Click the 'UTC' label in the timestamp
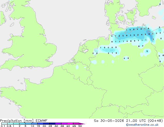The width and height of the screenshot is (164, 127). [143, 121]
